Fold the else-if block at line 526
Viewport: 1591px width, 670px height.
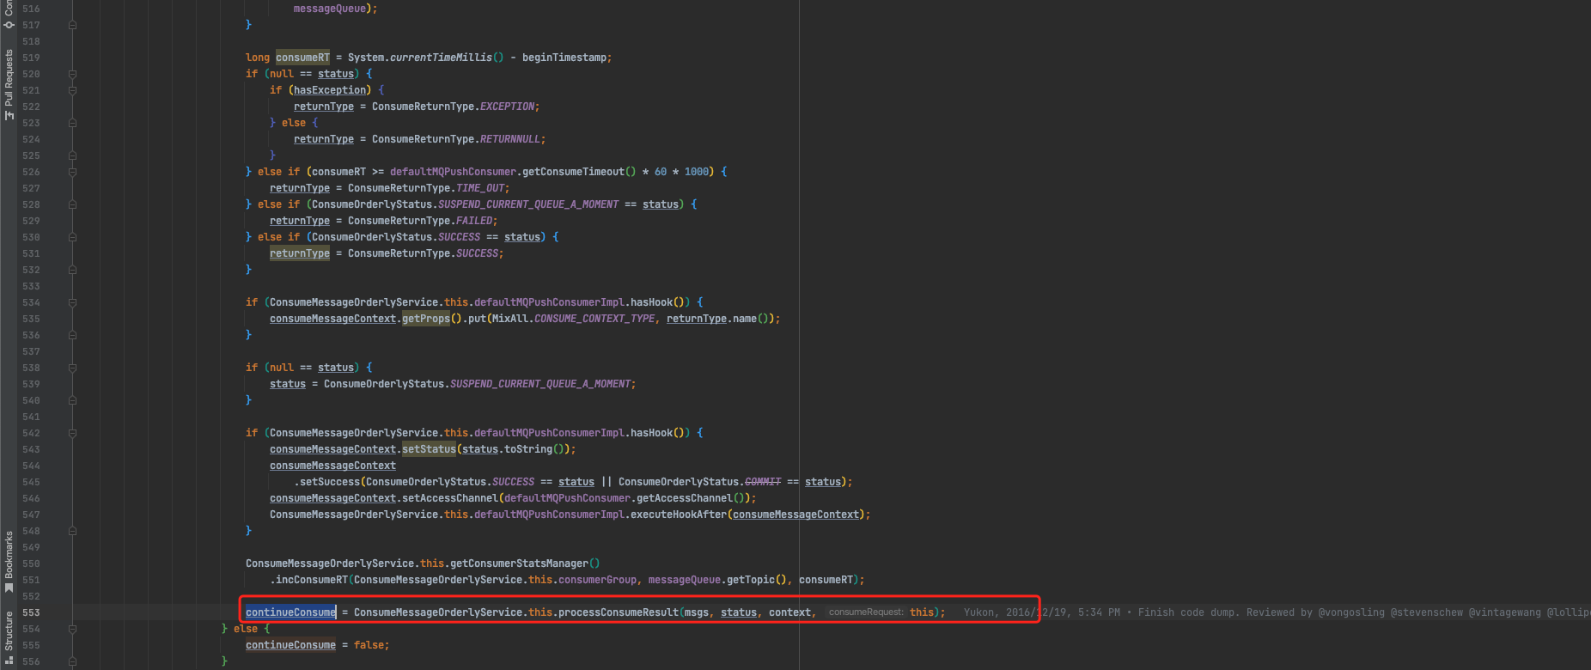tap(72, 172)
